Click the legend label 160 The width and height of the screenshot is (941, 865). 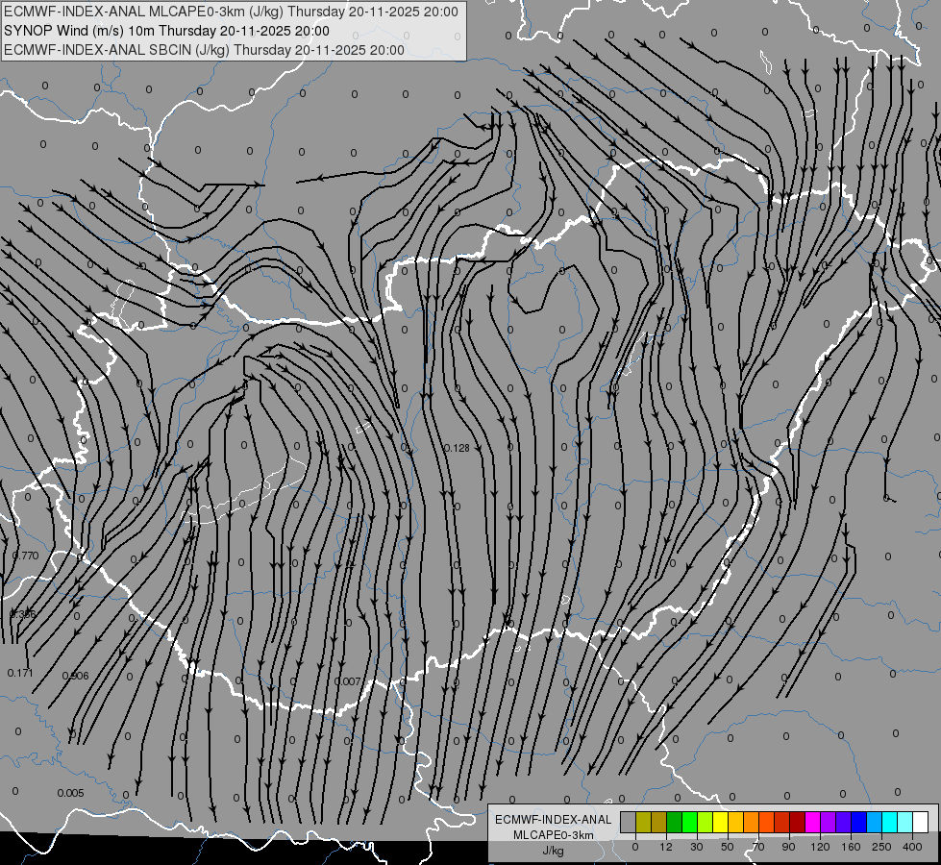click(851, 847)
